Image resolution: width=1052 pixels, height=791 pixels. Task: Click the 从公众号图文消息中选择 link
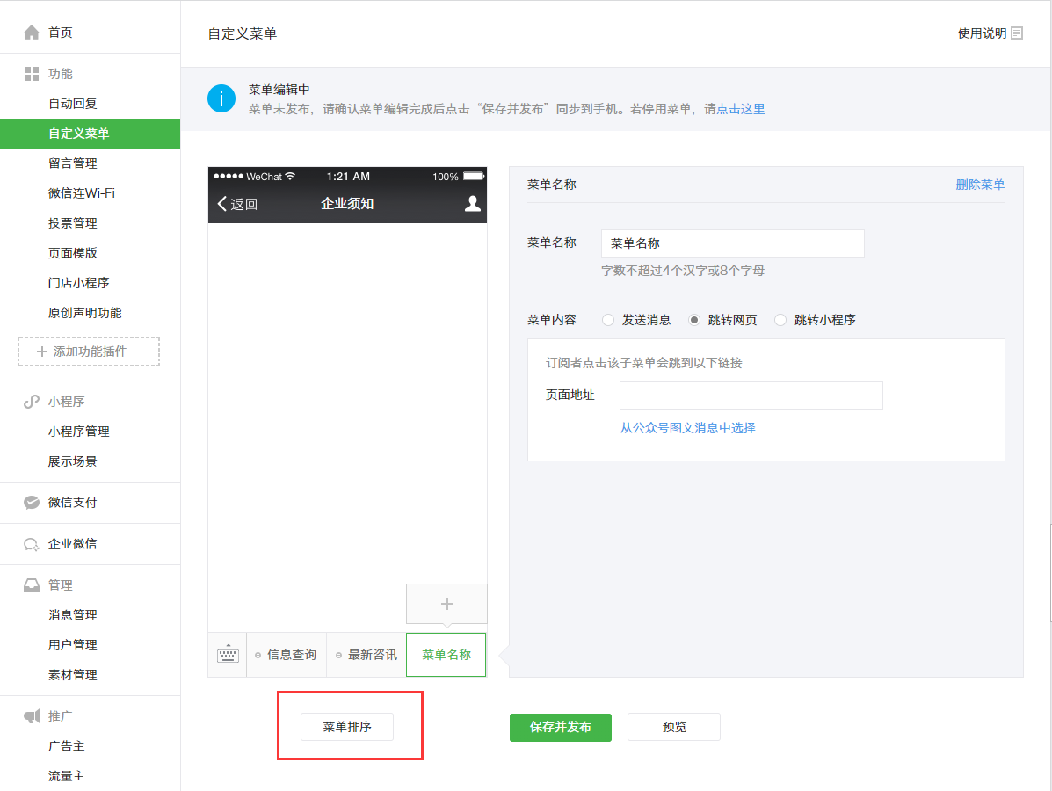point(687,428)
